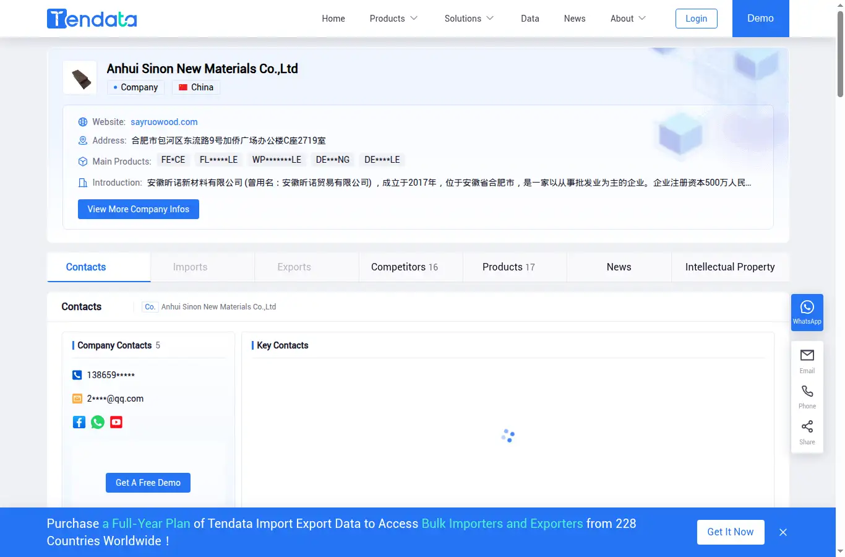Select the FL*****LE product tag
845x557 pixels.
coord(218,160)
